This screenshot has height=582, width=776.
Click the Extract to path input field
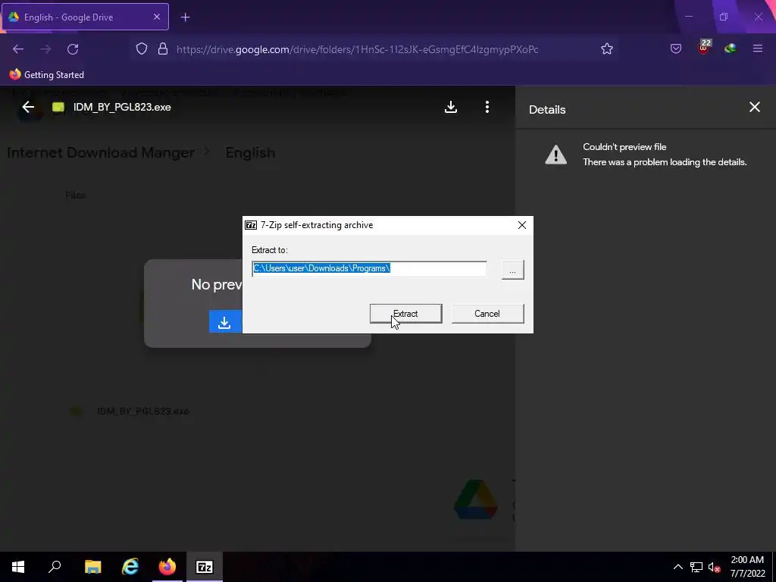click(369, 269)
